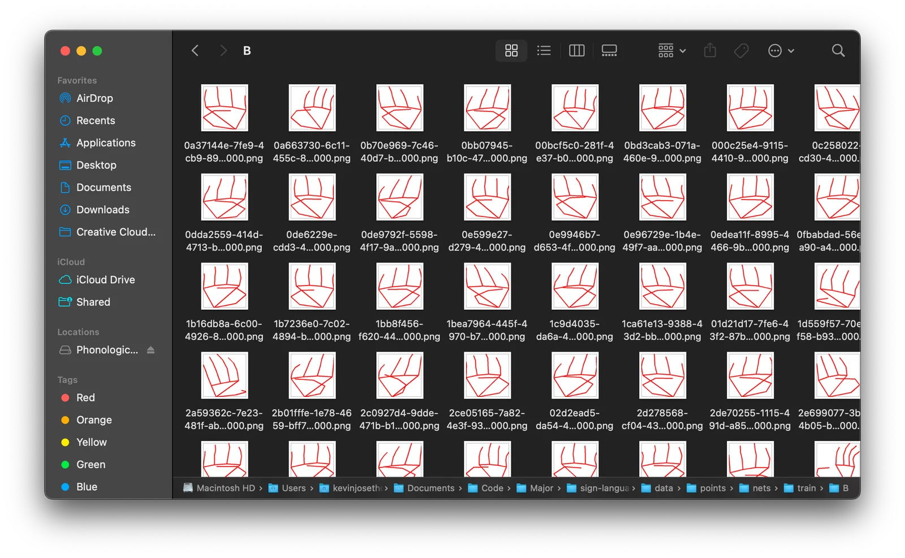This screenshot has width=905, height=558.
Task: Select thumbnail 0a37144e-7fe9-4cb9 png file
Action: point(225,108)
